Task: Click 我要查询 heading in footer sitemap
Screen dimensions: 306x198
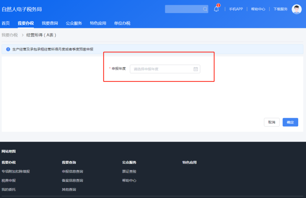Action: [69, 162]
